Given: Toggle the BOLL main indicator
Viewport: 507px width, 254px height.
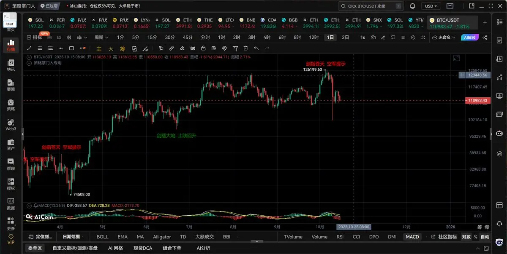Looking at the screenshot, I should (x=102, y=237).
